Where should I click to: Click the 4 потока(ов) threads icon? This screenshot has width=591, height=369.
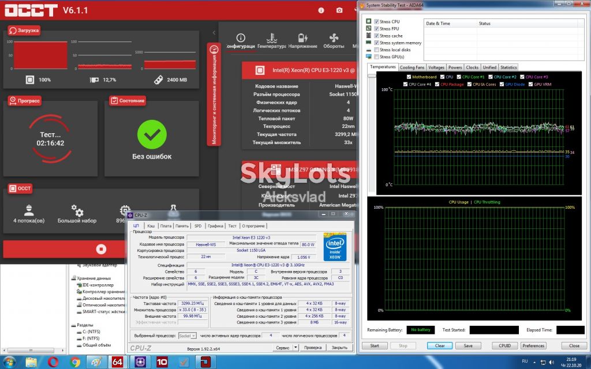coord(29,210)
